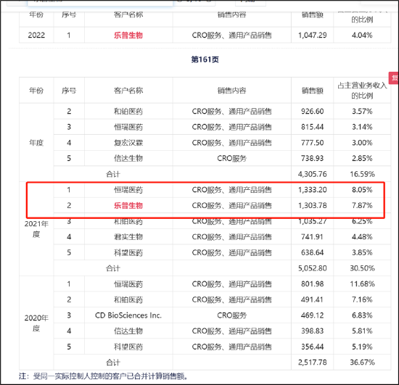Viewport: 399px width, 385px height.
Task: Open the red 乐普生物 link in the 2022 row
Action: point(128,35)
